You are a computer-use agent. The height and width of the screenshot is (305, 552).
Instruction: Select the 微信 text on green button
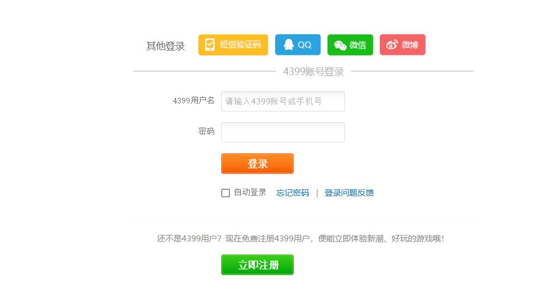point(357,45)
